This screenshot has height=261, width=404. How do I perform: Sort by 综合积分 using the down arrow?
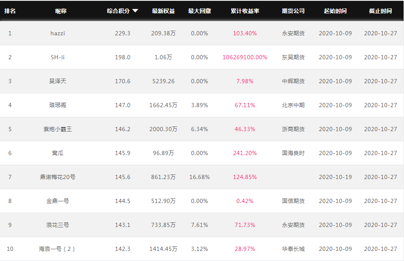135,11
